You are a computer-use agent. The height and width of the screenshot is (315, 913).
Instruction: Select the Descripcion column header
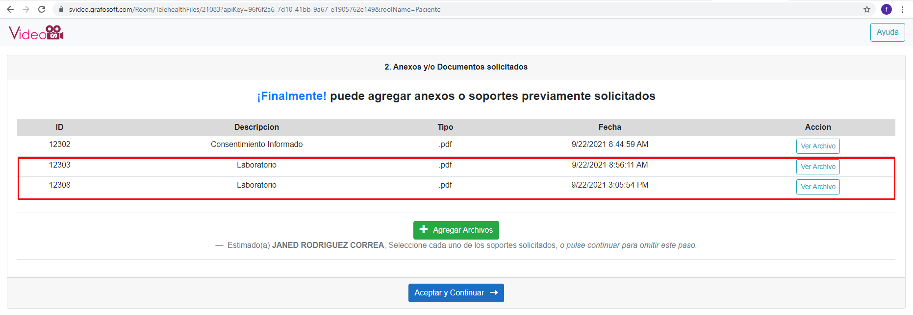[256, 127]
